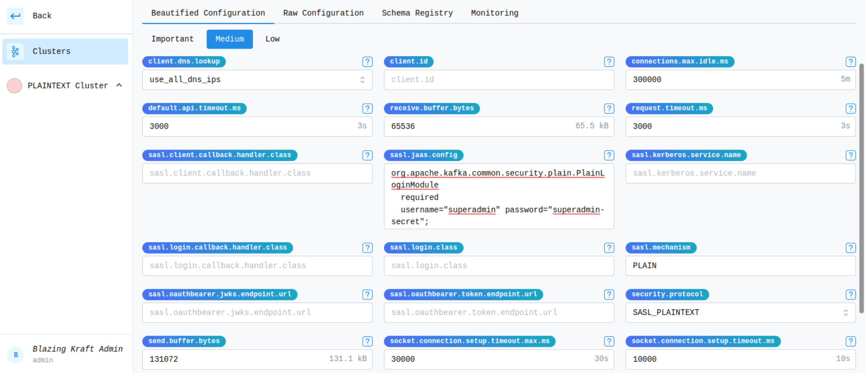
Task: Show help for socket.connection.setup.timeout.max.ms
Action: (609, 341)
